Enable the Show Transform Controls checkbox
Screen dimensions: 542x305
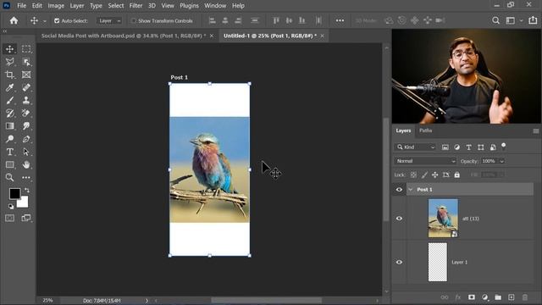click(134, 20)
